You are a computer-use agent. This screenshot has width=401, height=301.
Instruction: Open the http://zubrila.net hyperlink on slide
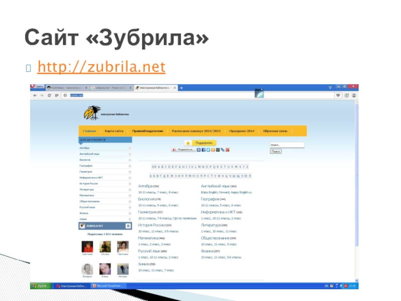101,67
